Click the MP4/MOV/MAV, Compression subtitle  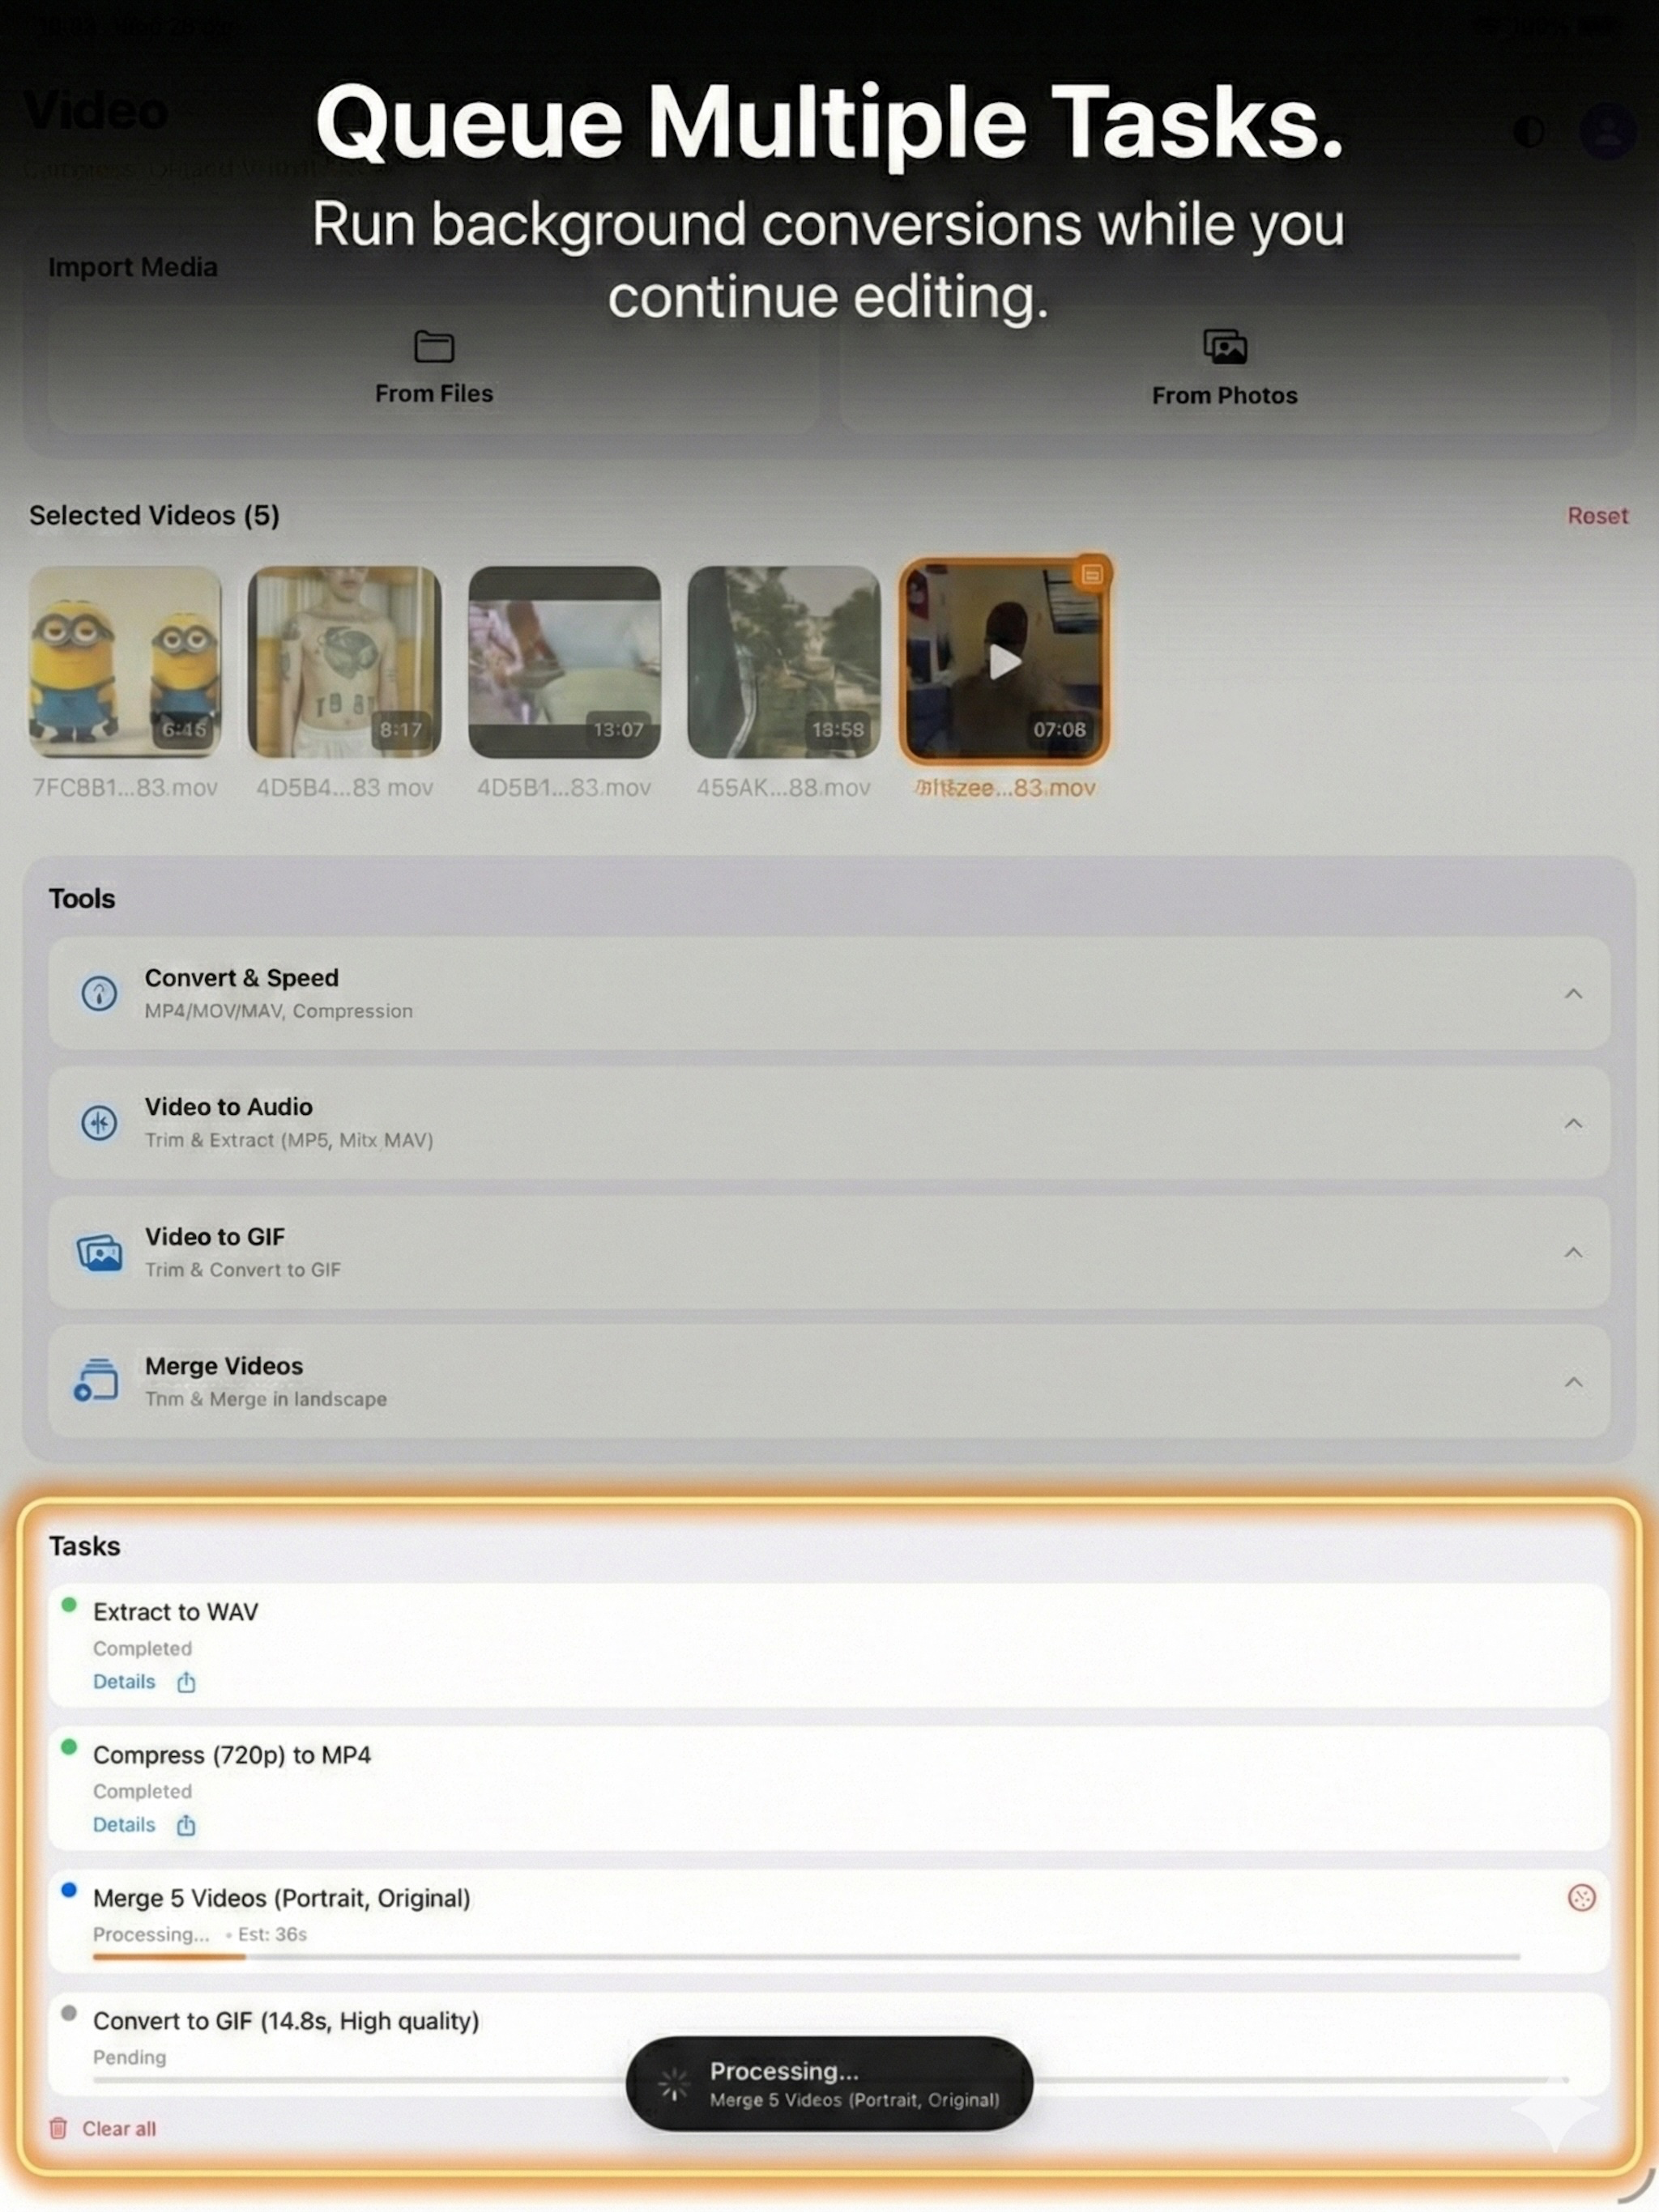tap(278, 1010)
